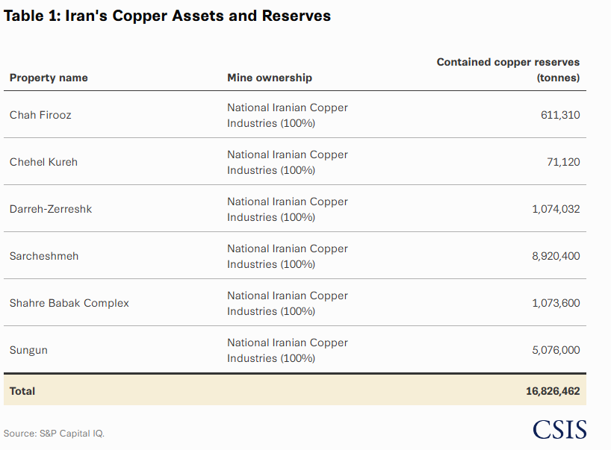The image size is (611, 450).
Task: Click the Source: S&P Capital IQ note
Action: 55,434
